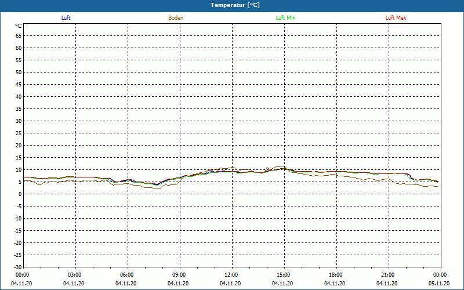
Task: Click the -20 y-axis value
Action: tap(18, 242)
